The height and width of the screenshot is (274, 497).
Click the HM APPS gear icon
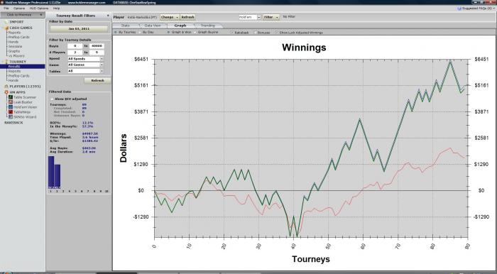click(x=6, y=92)
